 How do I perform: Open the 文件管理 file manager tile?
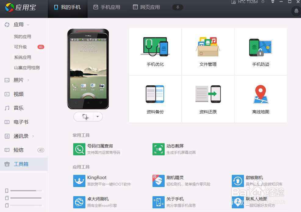click(x=208, y=51)
